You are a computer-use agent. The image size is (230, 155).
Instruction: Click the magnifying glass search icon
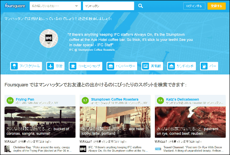(x=140, y=6)
